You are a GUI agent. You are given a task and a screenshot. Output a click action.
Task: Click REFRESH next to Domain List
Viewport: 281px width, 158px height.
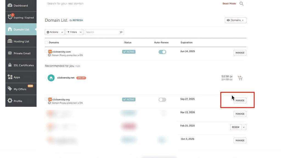click(76, 20)
